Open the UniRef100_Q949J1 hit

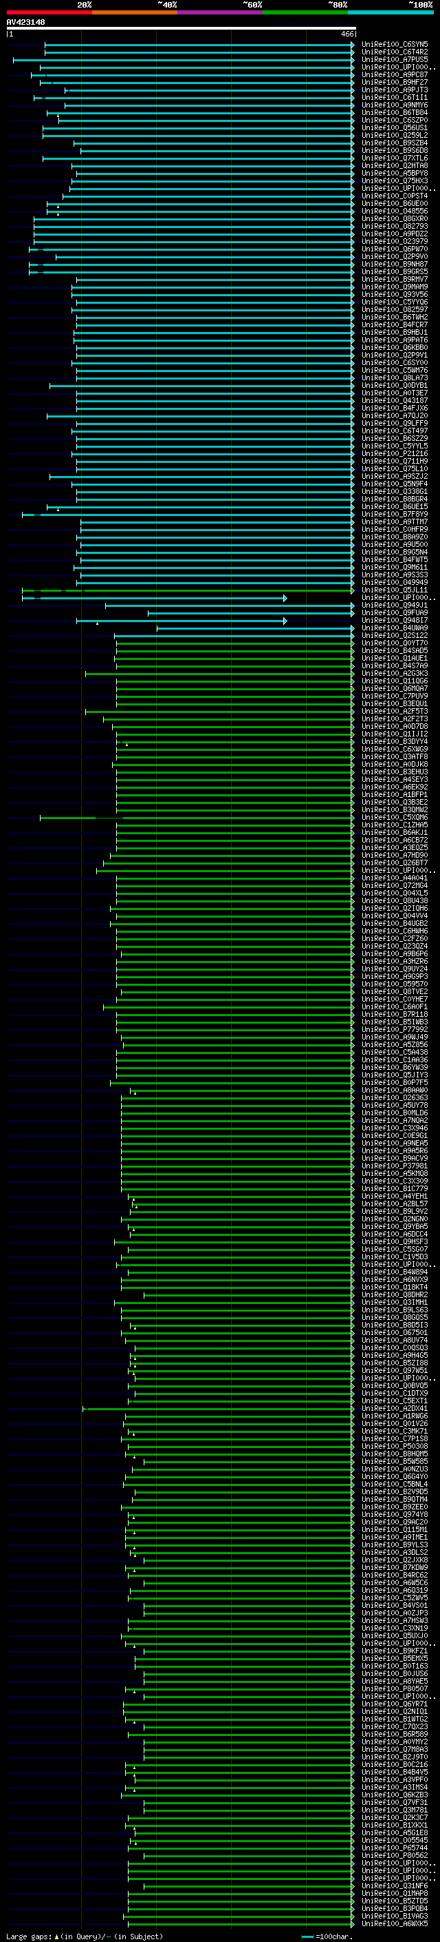pyautogui.click(x=395, y=606)
